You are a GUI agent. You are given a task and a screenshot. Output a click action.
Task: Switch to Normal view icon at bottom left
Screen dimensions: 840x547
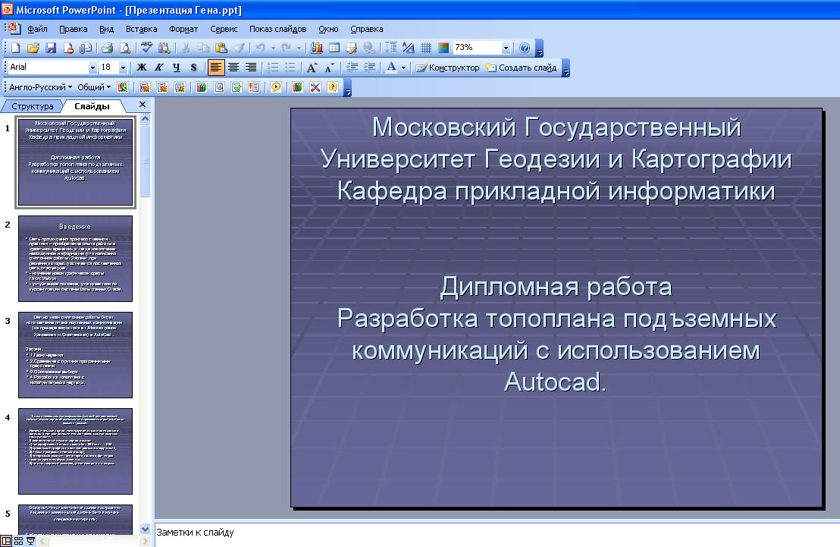(x=6, y=541)
